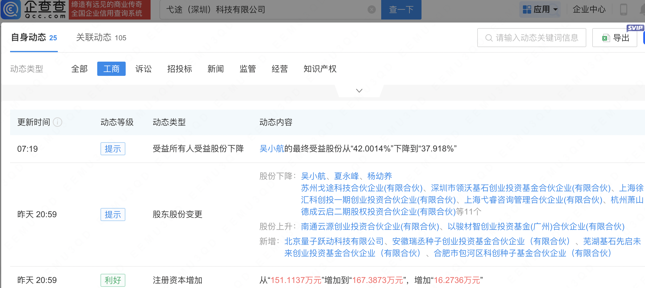Switch to 关联动态 tab
The height and width of the screenshot is (288, 645).
tap(101, 38)
